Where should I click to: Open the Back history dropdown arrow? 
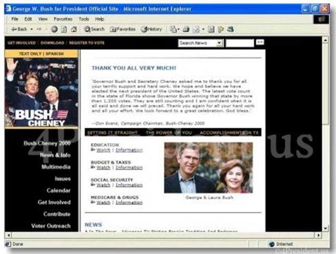32,29
